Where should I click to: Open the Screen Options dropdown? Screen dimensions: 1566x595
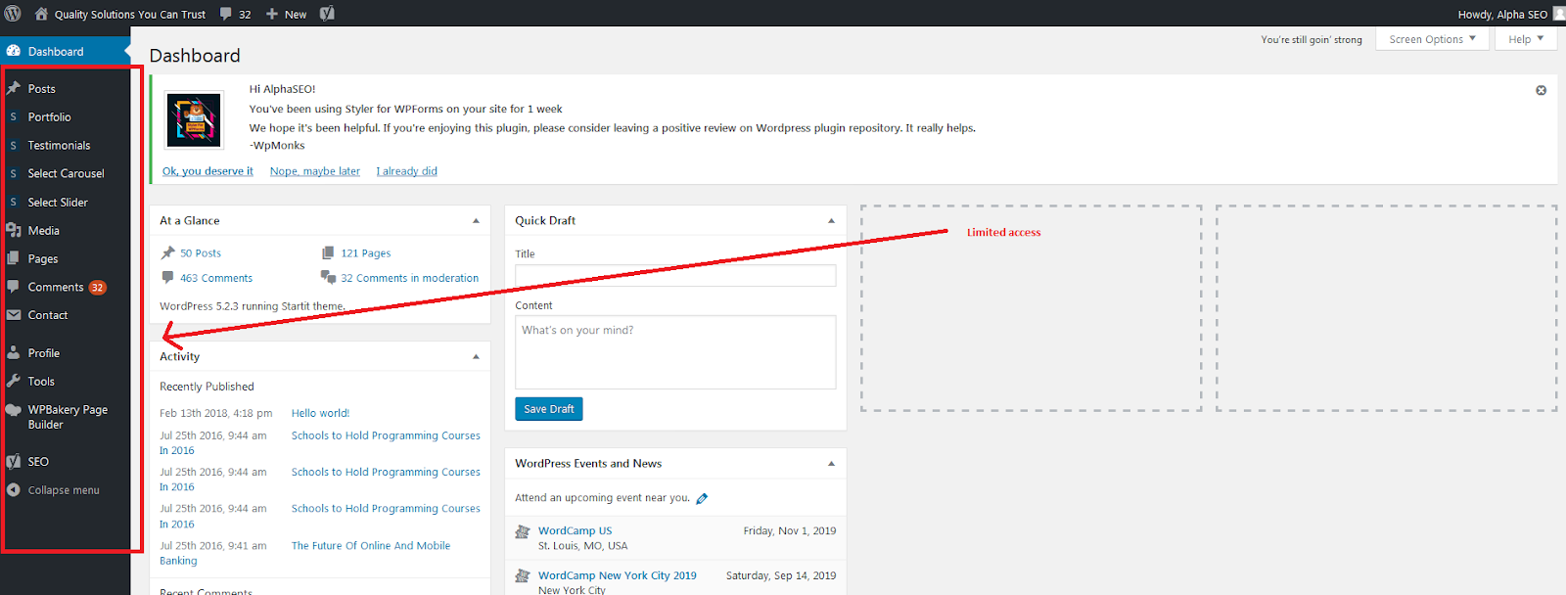click(1431, 39)
